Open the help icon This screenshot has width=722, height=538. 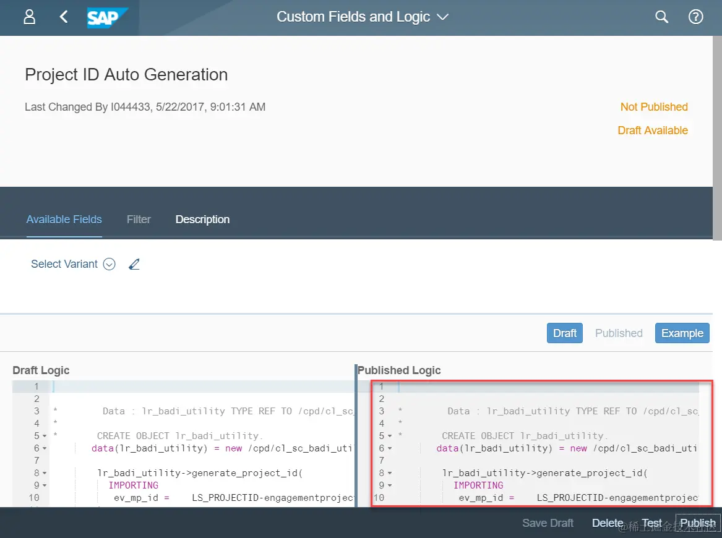pos(695,17)
